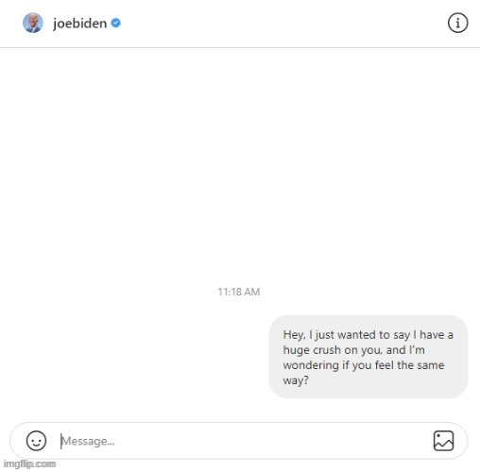Focus the Message... input field
This screenshot has width=480, height=472.
(239, 441)
